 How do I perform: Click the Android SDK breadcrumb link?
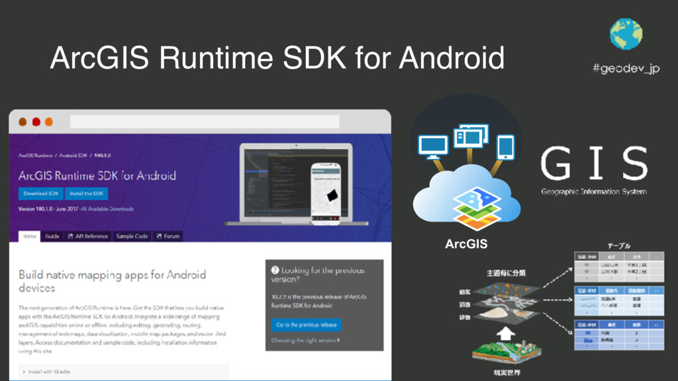[73, 155]
